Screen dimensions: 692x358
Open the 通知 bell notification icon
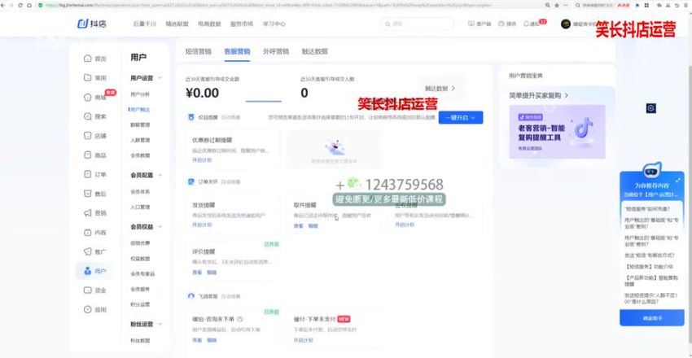[526, 24]
